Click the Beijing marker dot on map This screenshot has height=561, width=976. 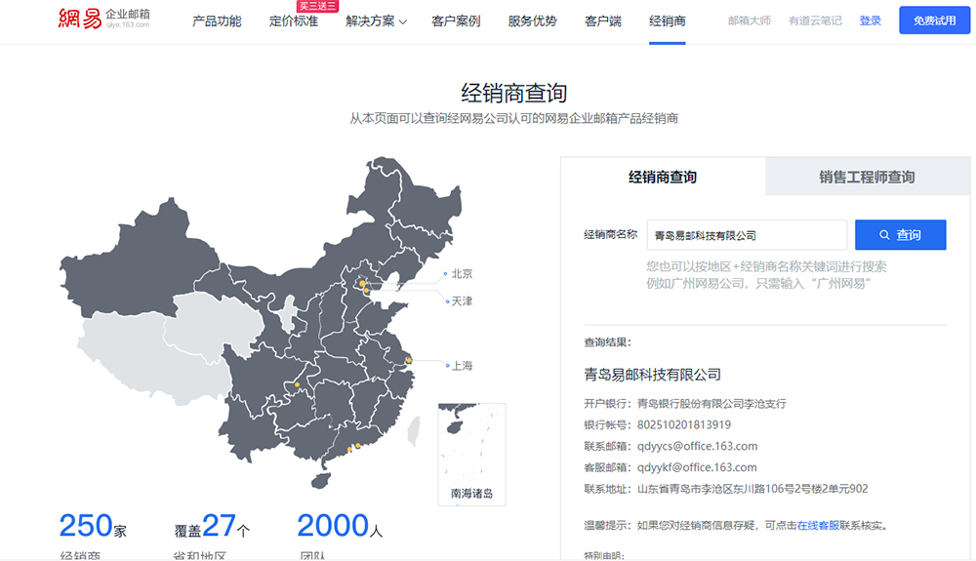point(362,283)
